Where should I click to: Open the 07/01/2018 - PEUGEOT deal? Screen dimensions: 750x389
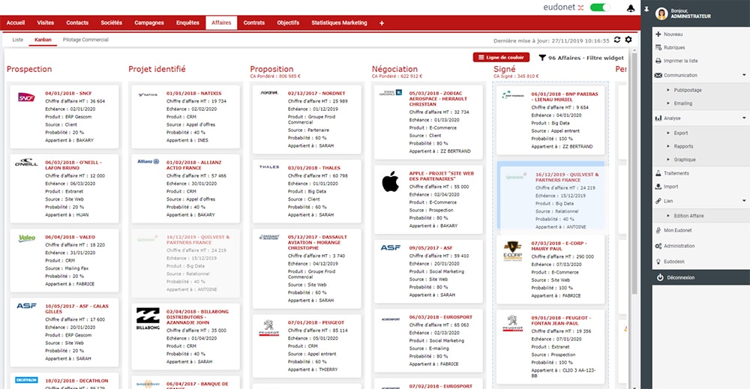tap(316, 323)
